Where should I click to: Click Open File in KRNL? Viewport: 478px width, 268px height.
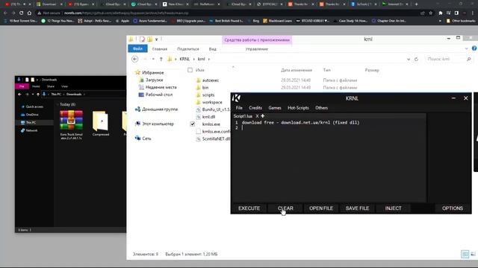[x=321, y=208]
